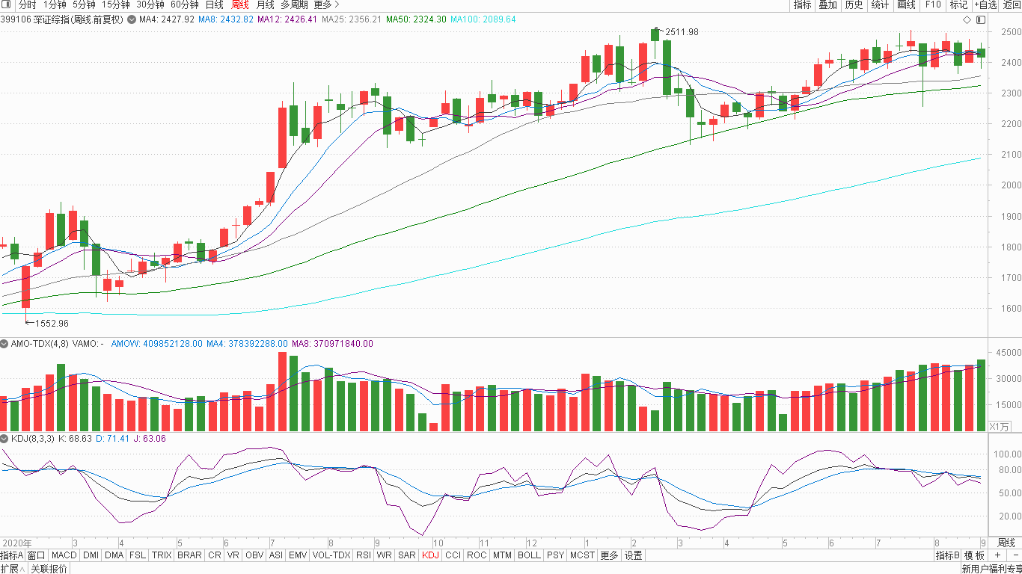Switch to 30分钟 period

[150, 4]
